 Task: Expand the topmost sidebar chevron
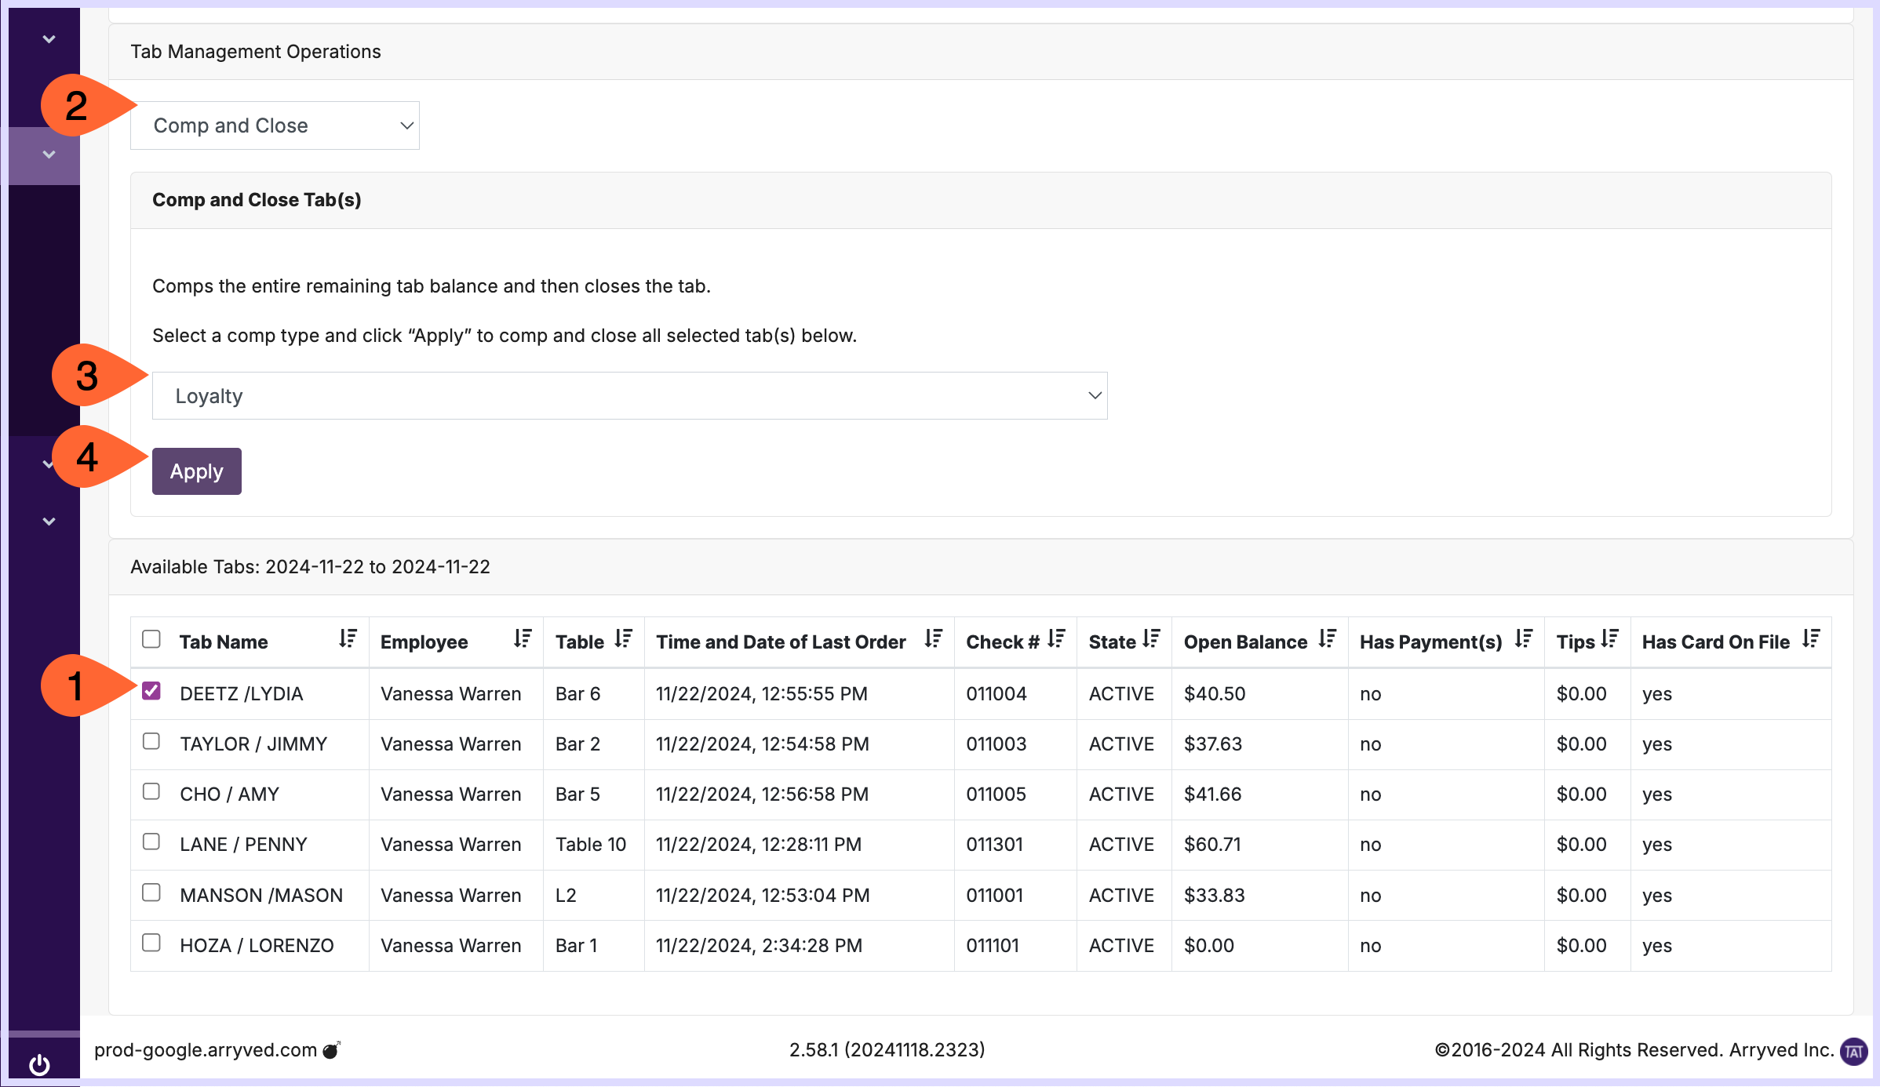pyautogui.click(x=49, y=39)
